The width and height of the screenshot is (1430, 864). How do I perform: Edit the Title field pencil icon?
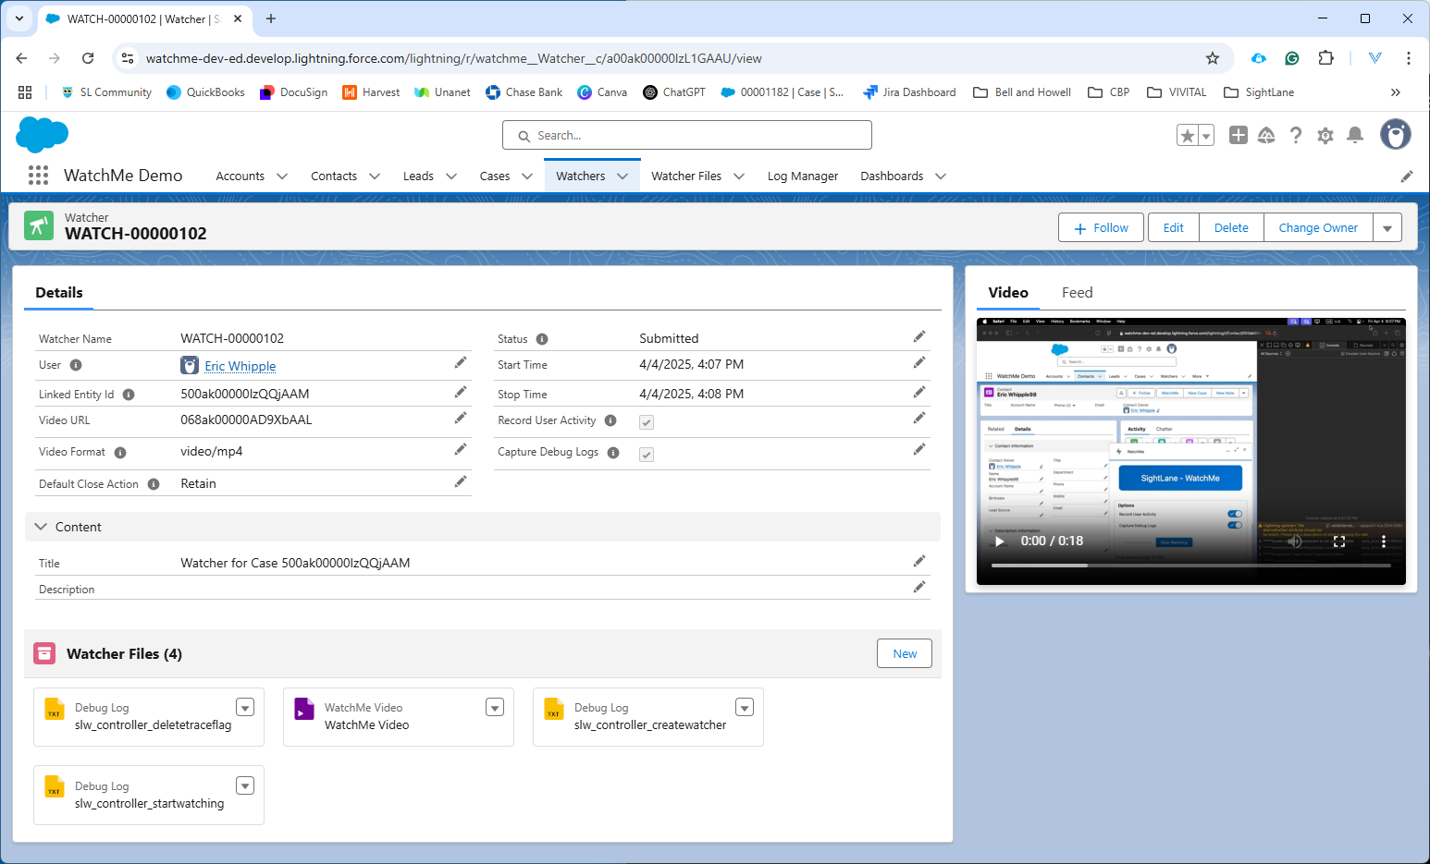[x=919, y=562]
